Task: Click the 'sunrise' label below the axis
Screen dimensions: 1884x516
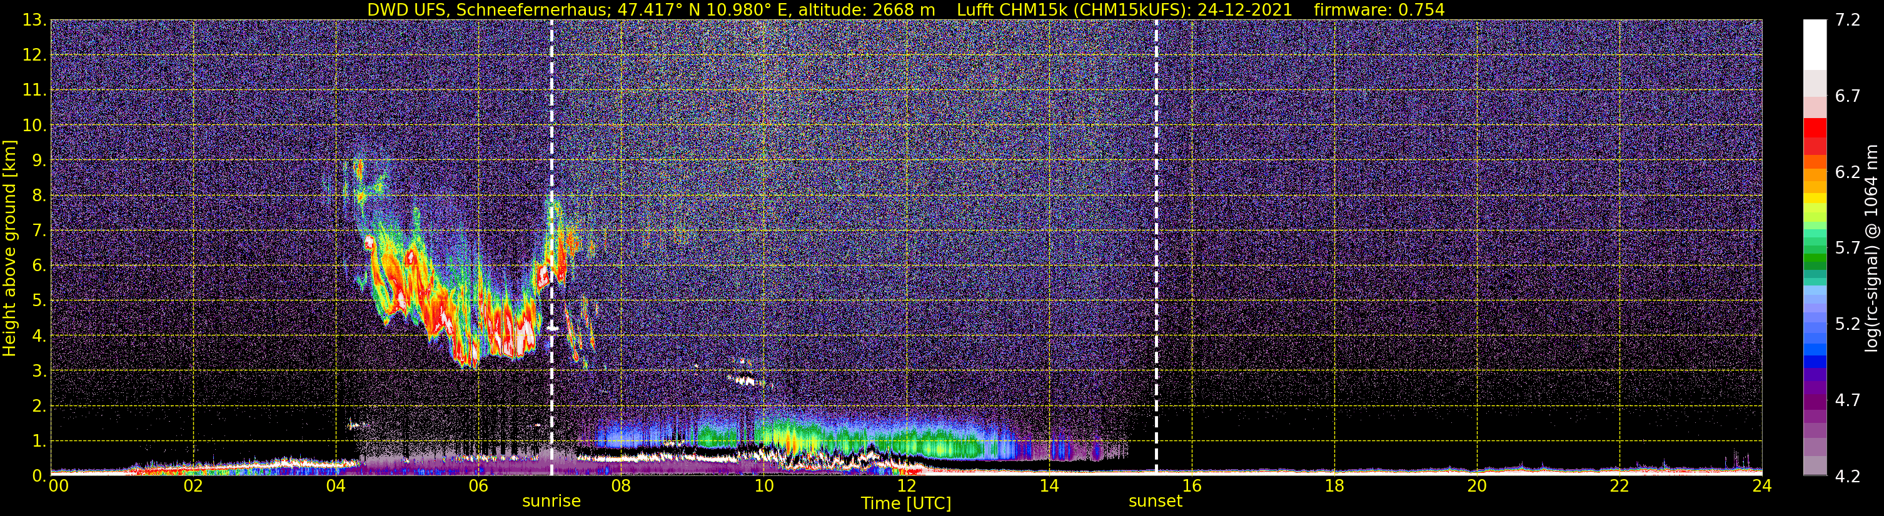Action: coord(552,502)
